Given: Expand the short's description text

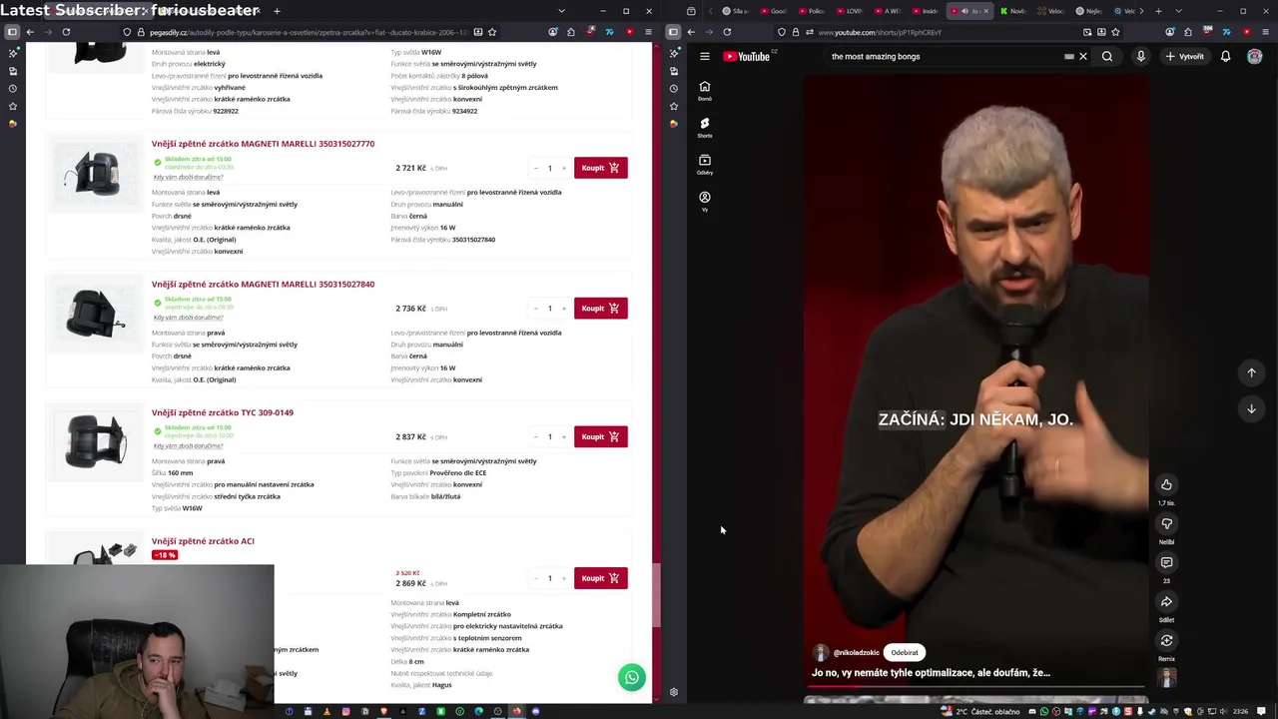Looking at the screenshot, I should [931, 673].
